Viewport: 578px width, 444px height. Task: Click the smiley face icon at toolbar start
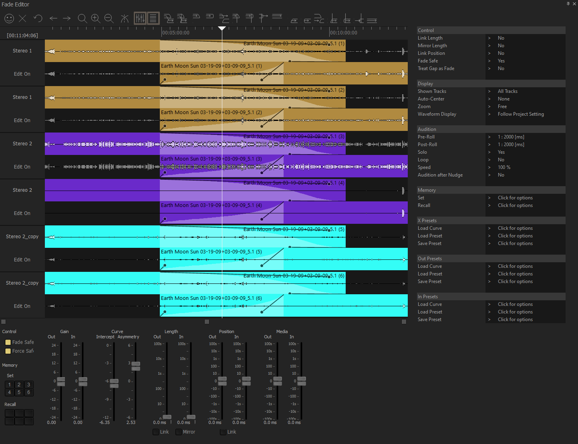pyautogui.click(x=9, y=18)
